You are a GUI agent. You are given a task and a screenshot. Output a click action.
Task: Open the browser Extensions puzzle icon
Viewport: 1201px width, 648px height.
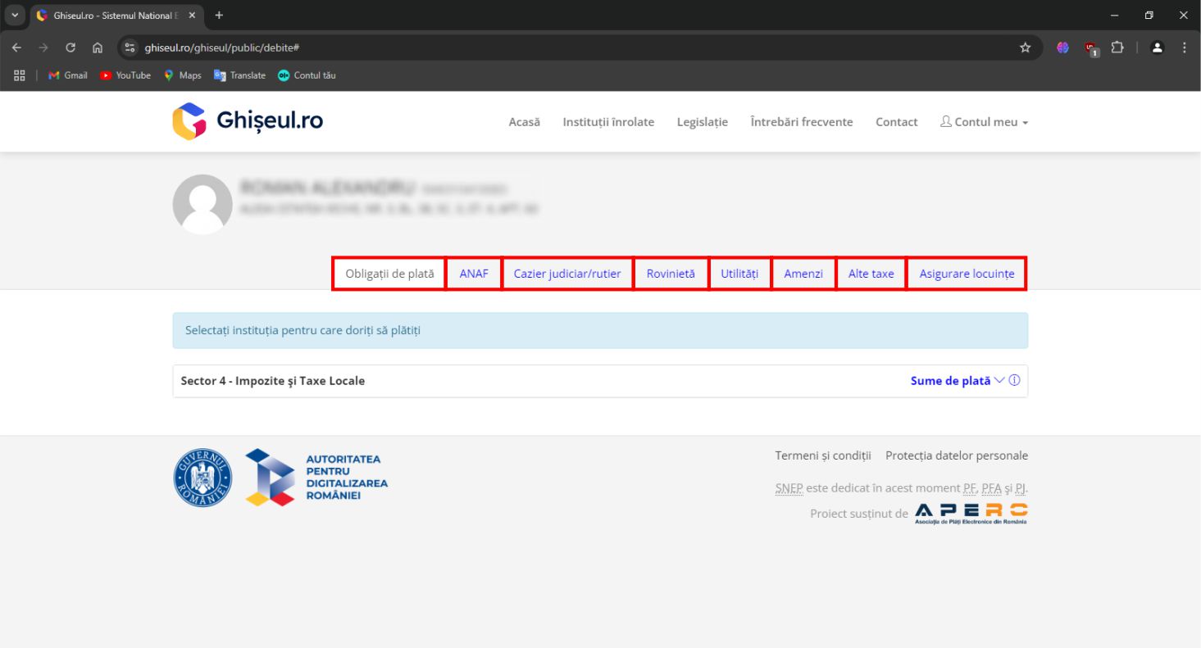[x=1117, y=48]
